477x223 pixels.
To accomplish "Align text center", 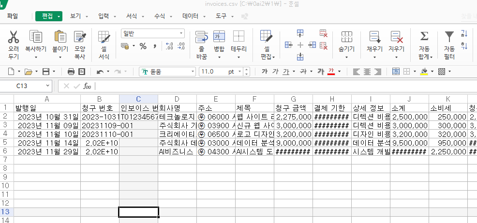I will coord(367,72).
